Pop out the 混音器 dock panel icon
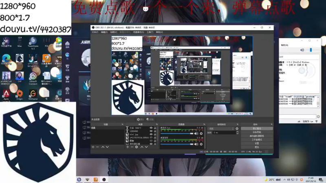This screenshot has height=183, width=326. pyautogui.click(x=204, y=124)
